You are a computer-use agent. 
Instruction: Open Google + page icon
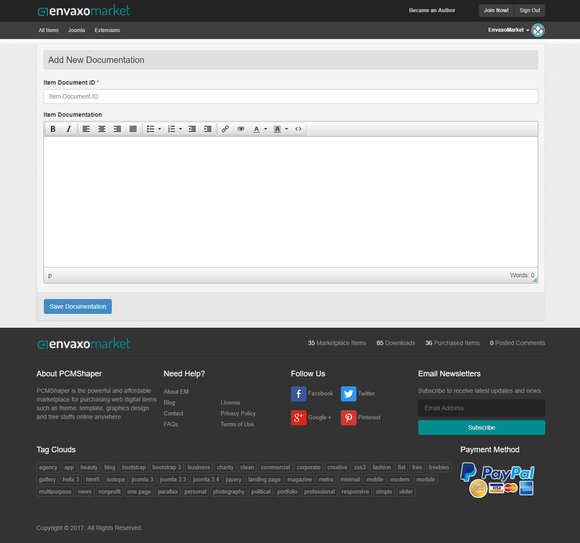click(298, 418)
